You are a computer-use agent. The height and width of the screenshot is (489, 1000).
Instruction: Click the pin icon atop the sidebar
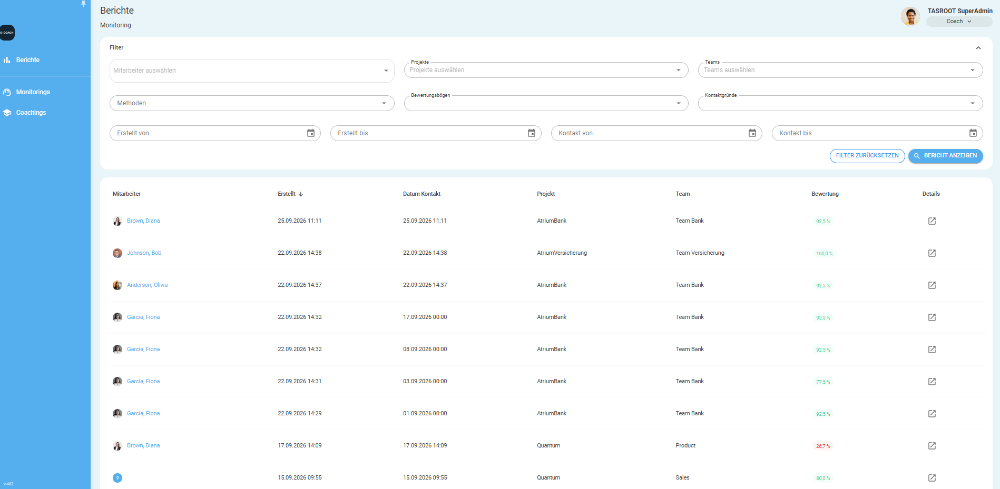(83, 4)
